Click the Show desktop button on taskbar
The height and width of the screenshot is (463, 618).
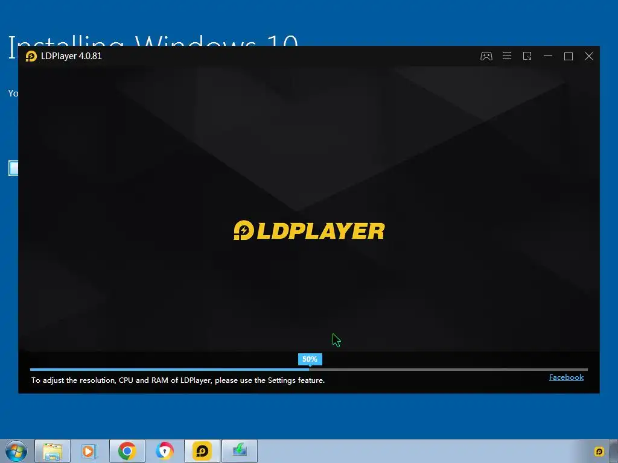click(x=614, y=451)
